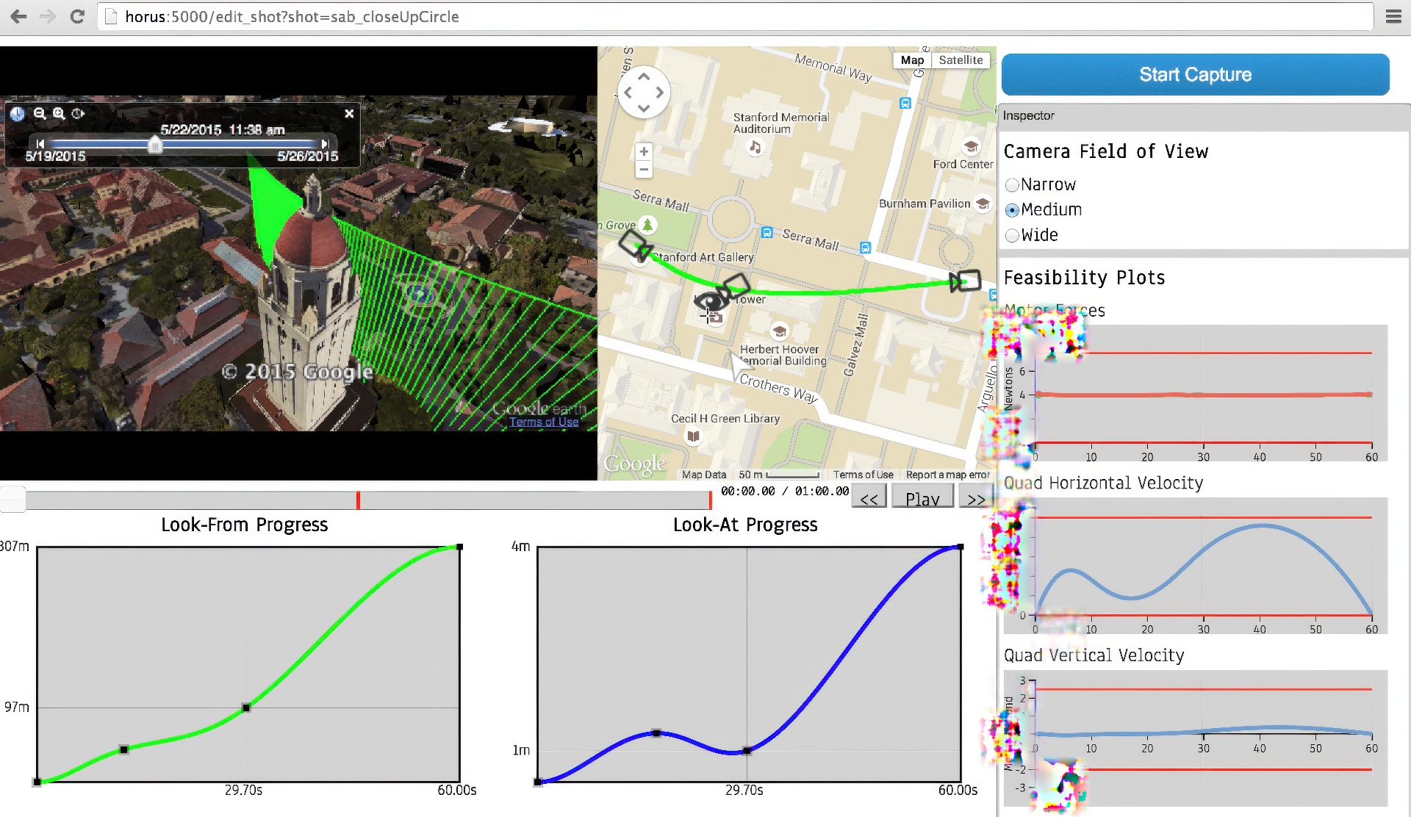Viewport: 1411px width, 817px height.
Task: Step backward with the << button
Action: coord(869,498)
